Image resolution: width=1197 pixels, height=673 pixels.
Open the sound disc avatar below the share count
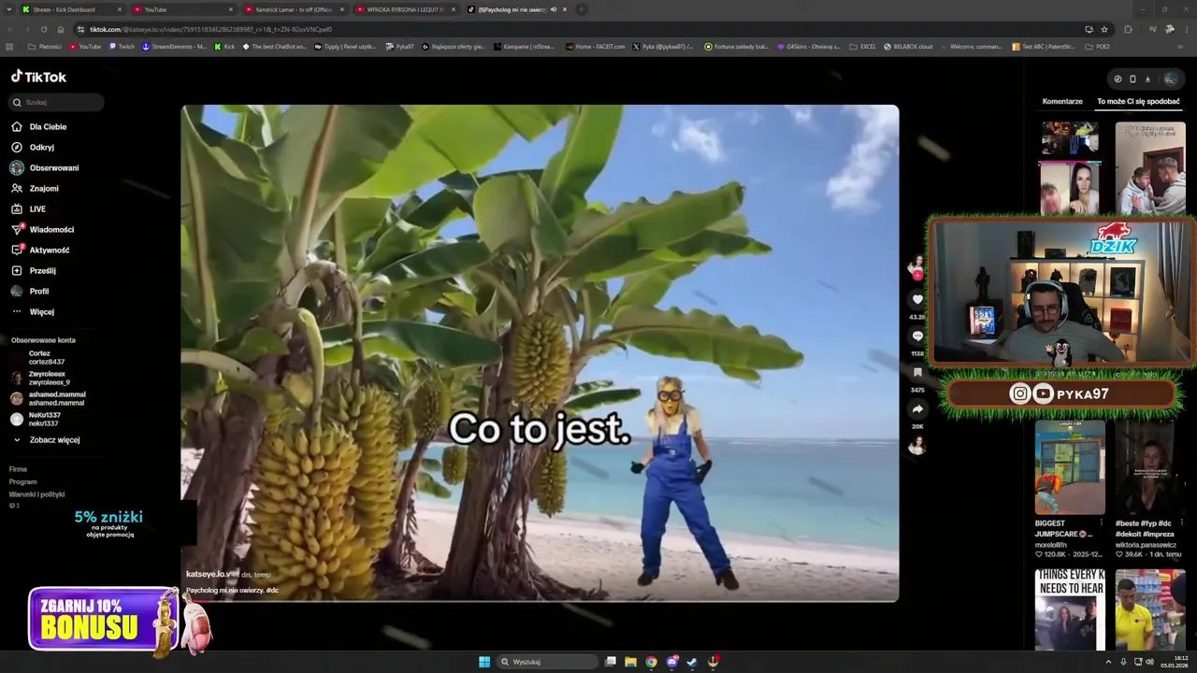point(917,446)
